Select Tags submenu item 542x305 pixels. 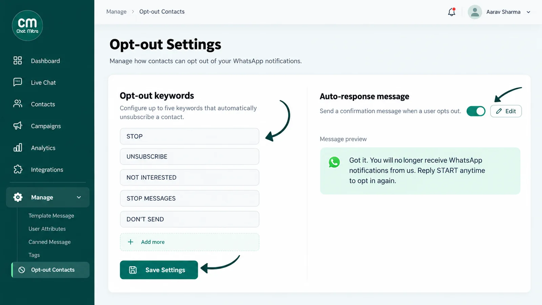point(34,255)
